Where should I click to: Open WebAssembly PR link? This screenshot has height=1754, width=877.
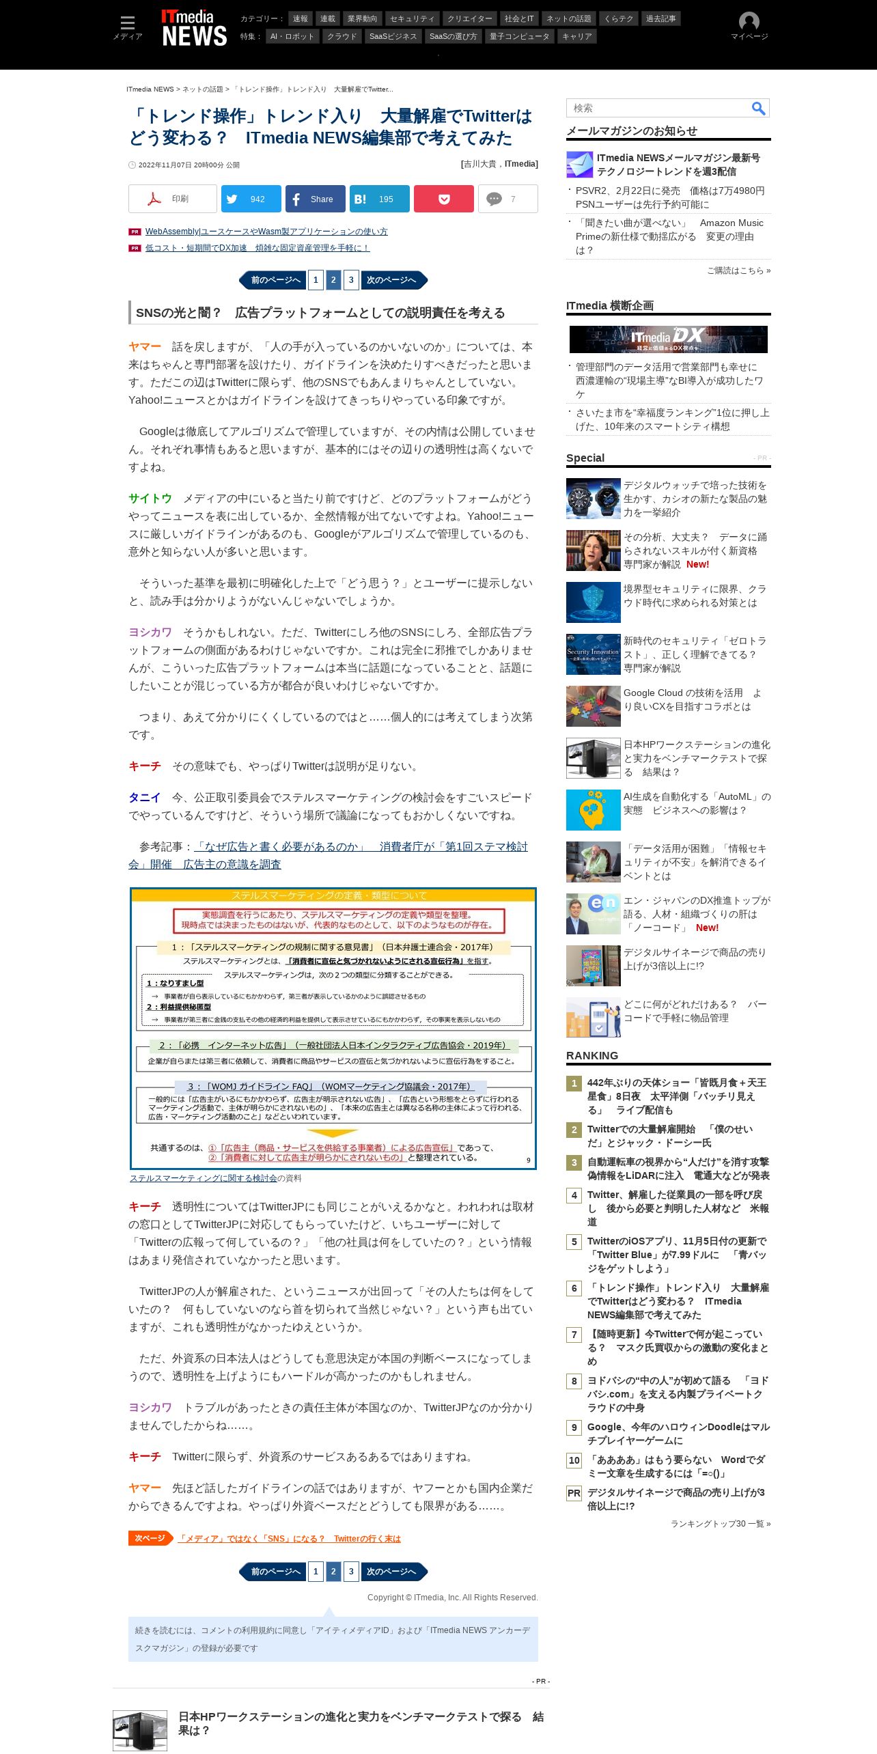coord(266,232)
